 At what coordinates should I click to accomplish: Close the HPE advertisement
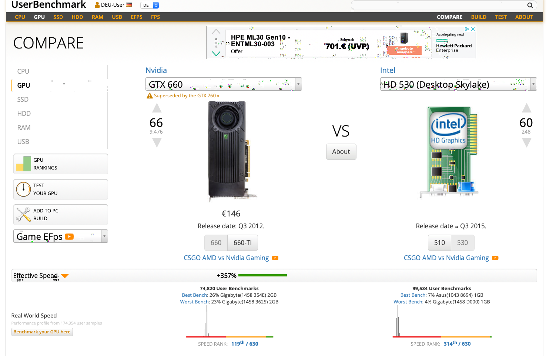[x=473, y=29]
